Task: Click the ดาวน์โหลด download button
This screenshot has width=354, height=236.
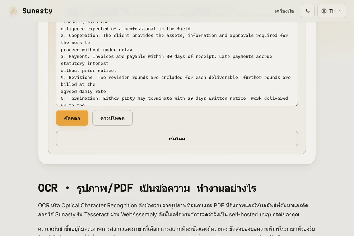Action: point(112,118)
